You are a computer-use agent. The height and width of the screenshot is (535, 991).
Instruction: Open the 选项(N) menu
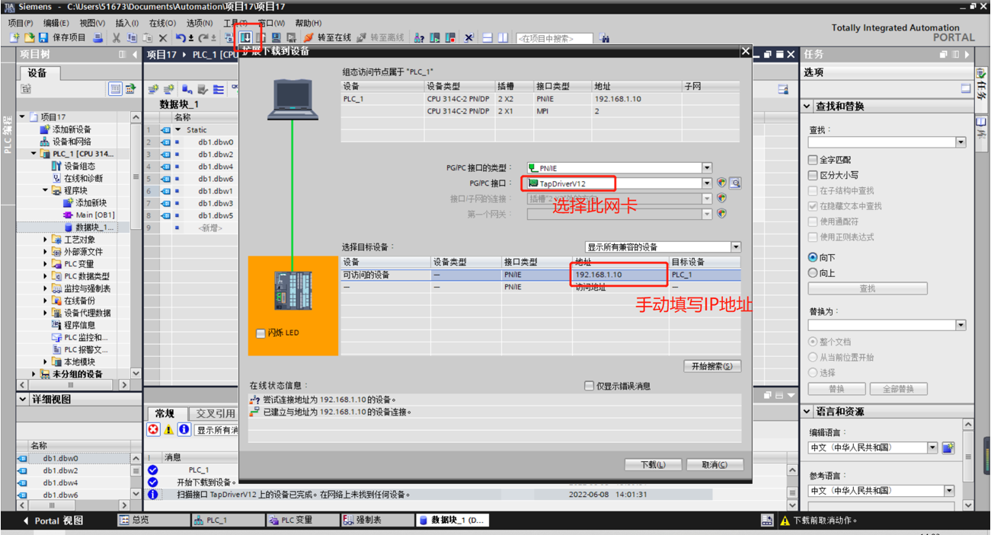point(200,23)
